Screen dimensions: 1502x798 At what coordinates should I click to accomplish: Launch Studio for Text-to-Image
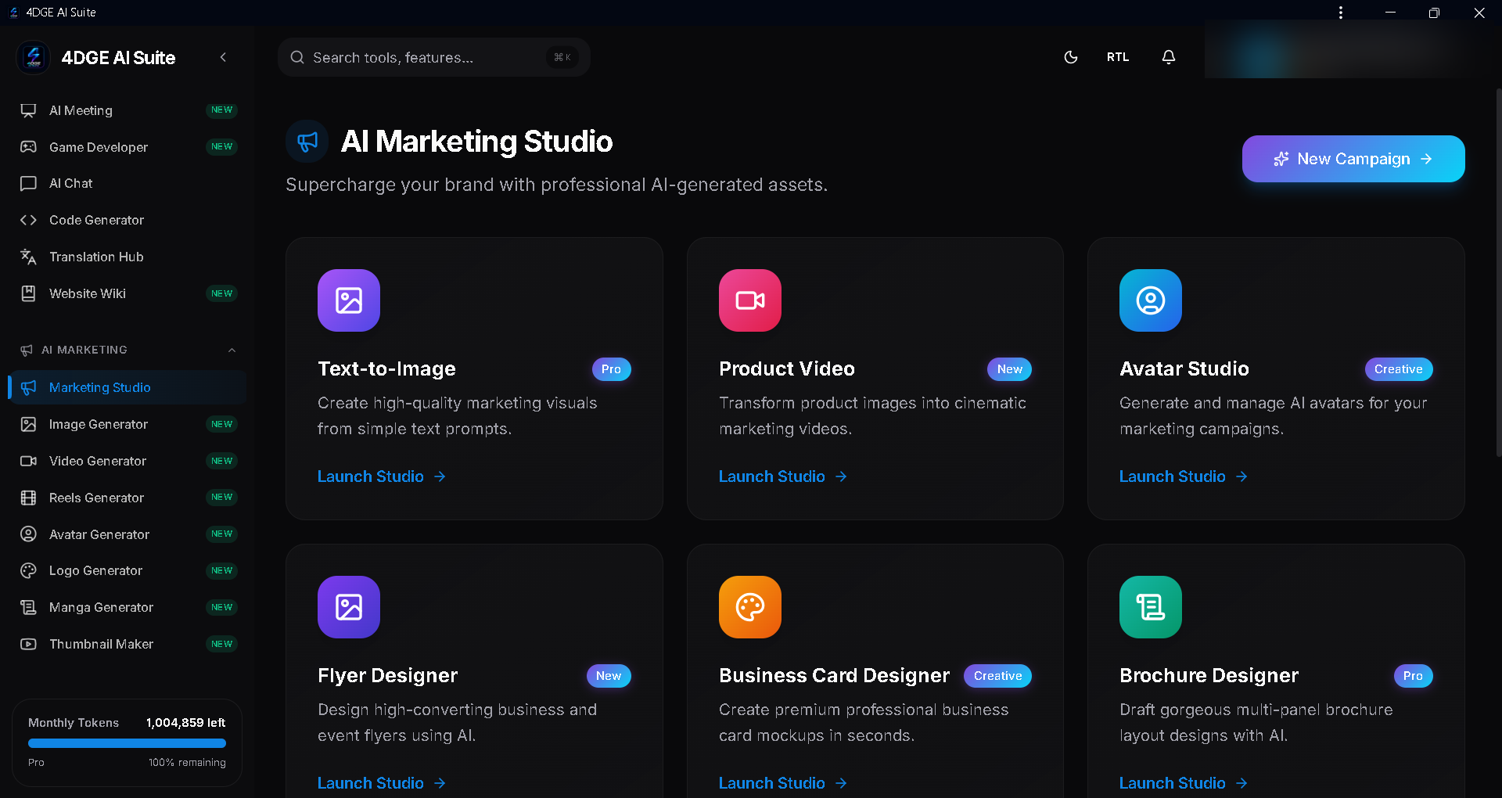(x=382, y=476)
